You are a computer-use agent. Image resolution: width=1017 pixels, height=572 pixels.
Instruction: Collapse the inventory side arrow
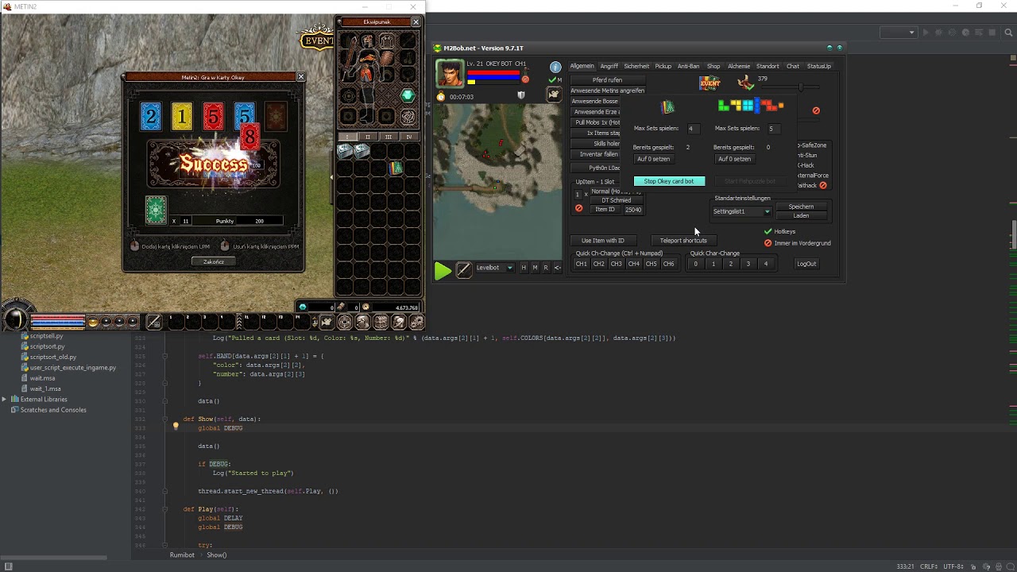coord(331,176)
